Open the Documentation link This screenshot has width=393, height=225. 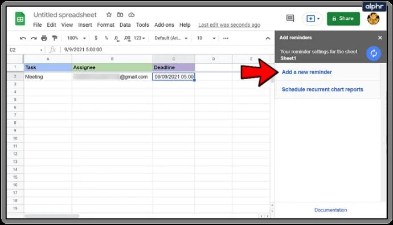tap(330, 210)
